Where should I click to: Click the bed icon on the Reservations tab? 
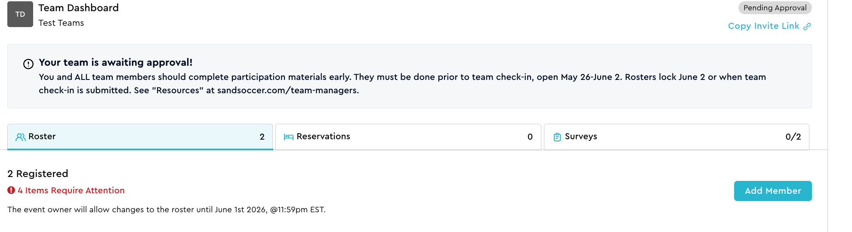coord(289,137)
